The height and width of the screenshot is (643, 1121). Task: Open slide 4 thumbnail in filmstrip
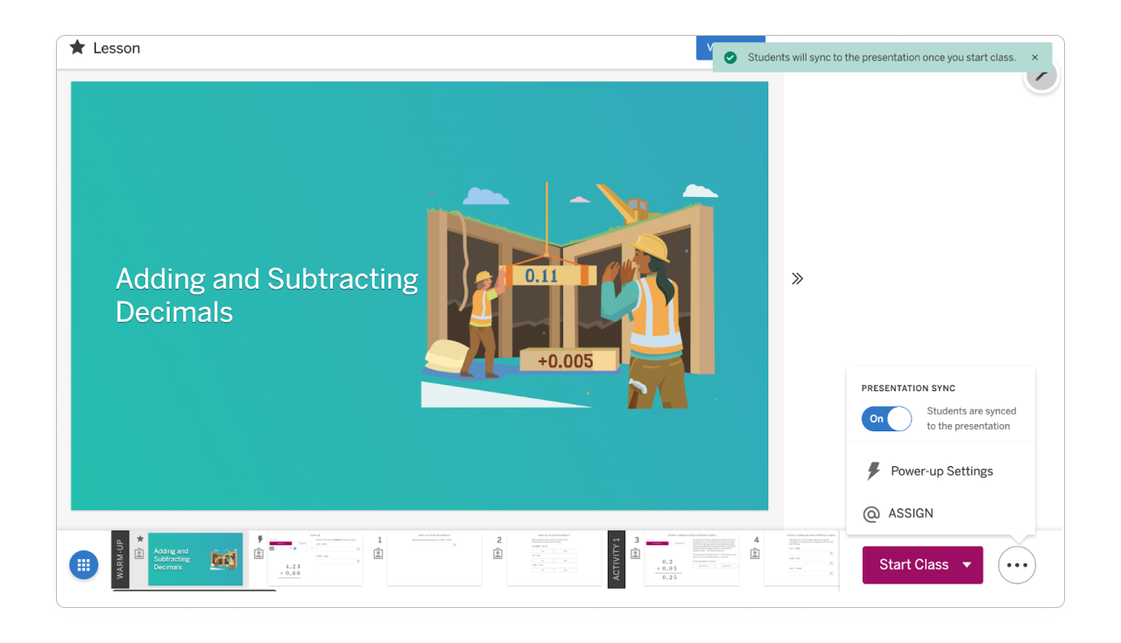point(801,559)
